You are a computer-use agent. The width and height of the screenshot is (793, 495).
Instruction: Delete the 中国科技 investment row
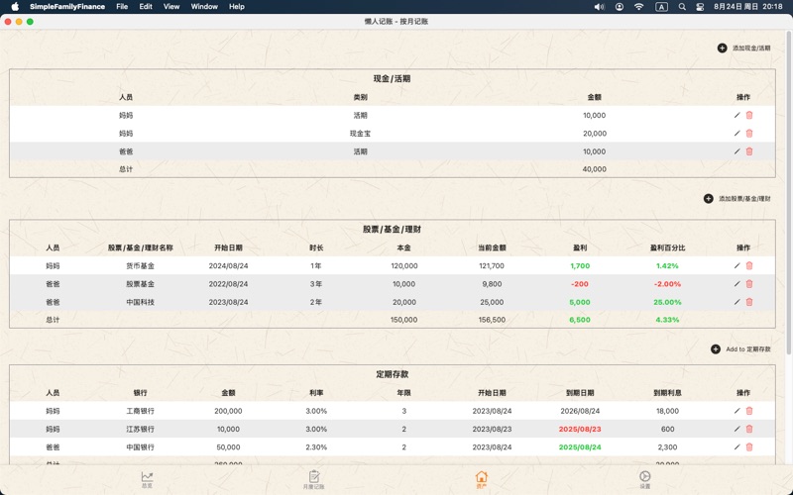coord(749,302)
